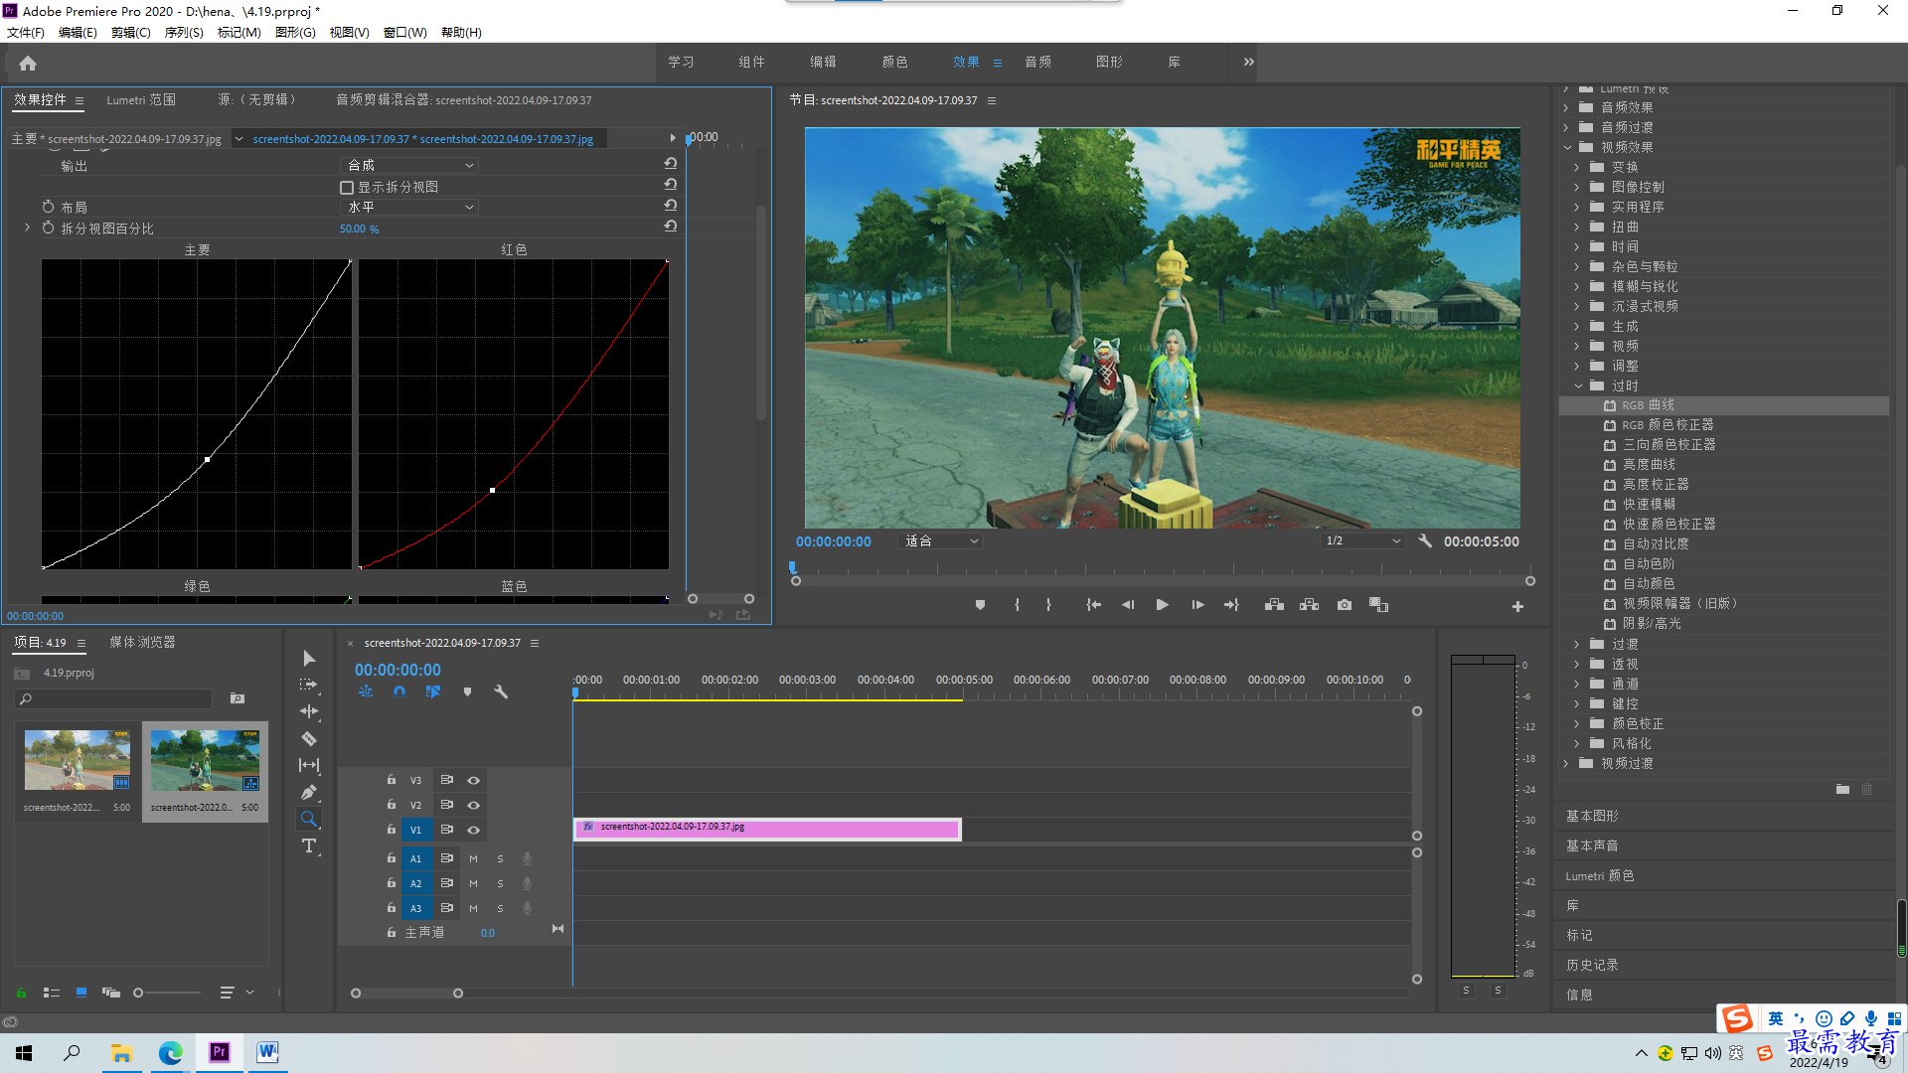
Task: Enable the show split view checkbox
Action: [347, 188]
